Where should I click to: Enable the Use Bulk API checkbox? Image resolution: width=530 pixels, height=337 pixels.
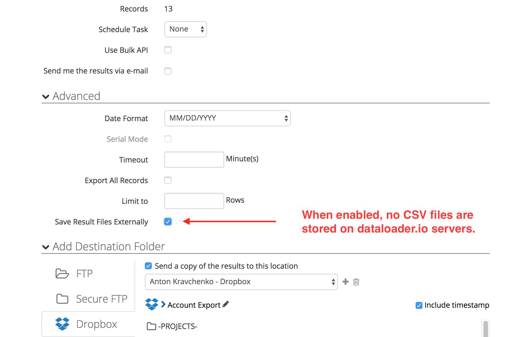[x=168, y=50]
